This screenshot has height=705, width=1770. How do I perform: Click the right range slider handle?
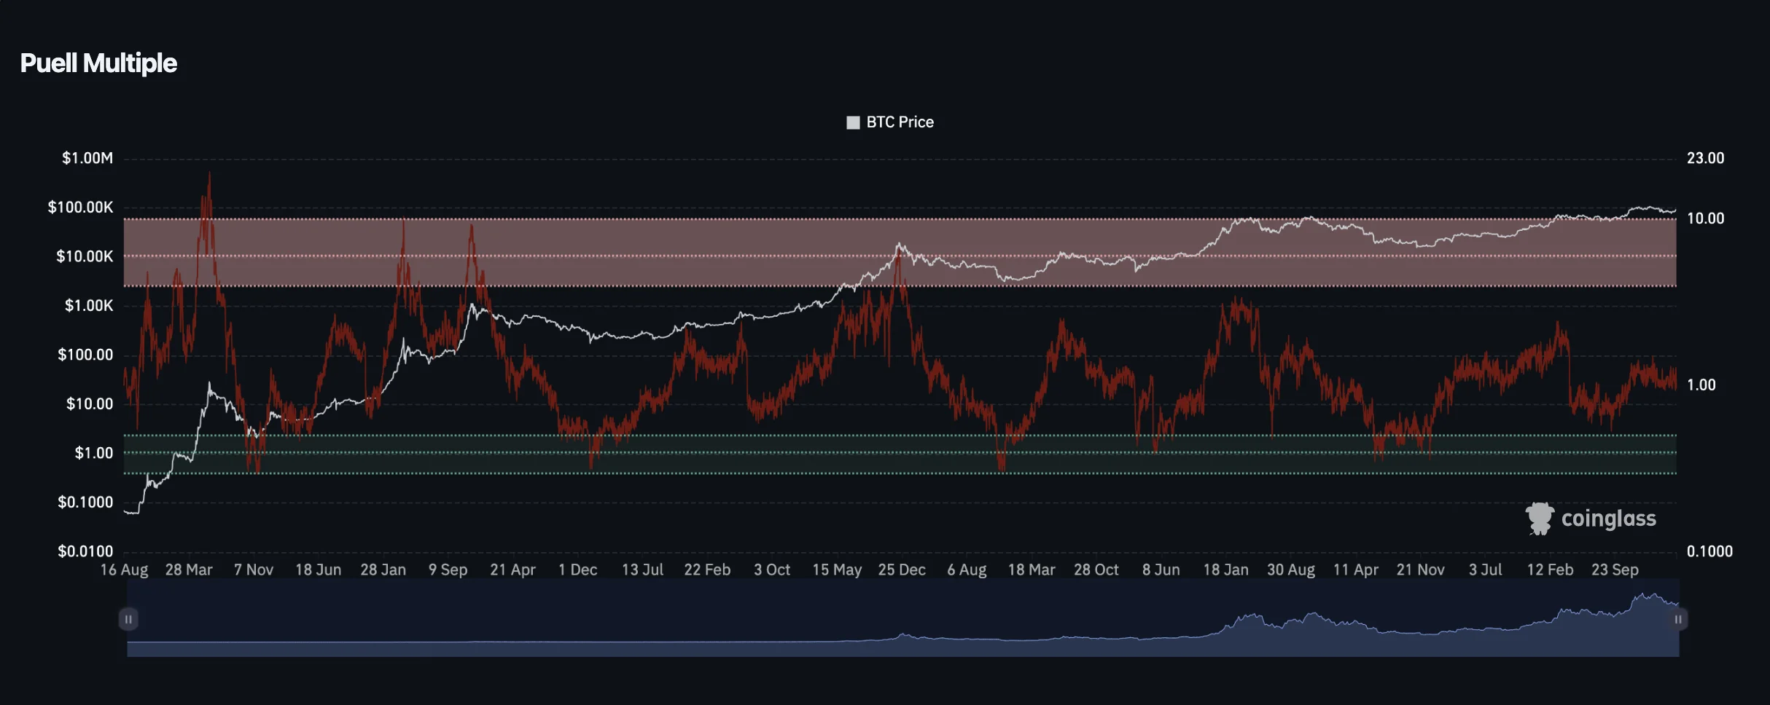click(x=1677, y=619)
